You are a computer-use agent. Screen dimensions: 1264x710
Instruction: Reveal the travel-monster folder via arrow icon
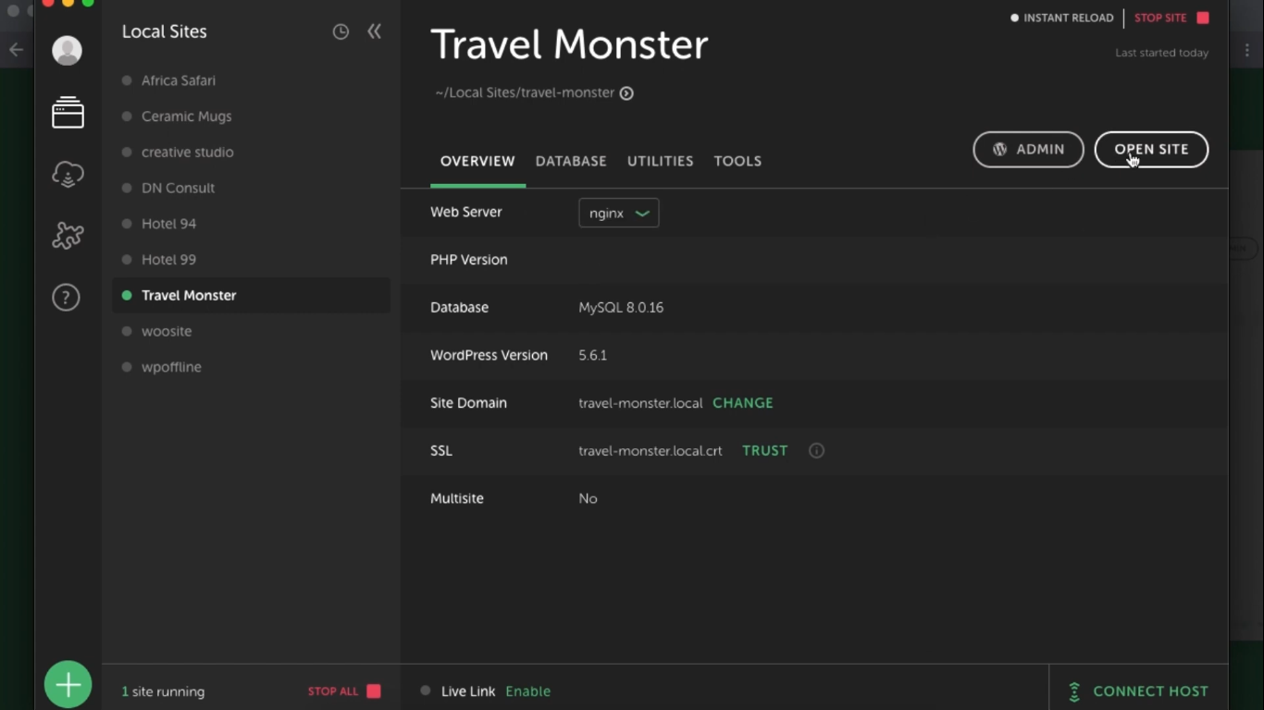click(x=626, y=93)
